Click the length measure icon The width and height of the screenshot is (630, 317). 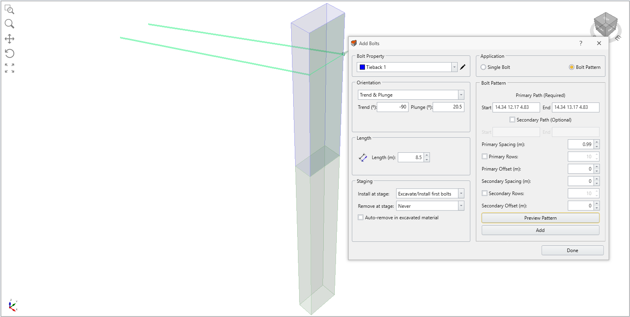click(363, 158)
